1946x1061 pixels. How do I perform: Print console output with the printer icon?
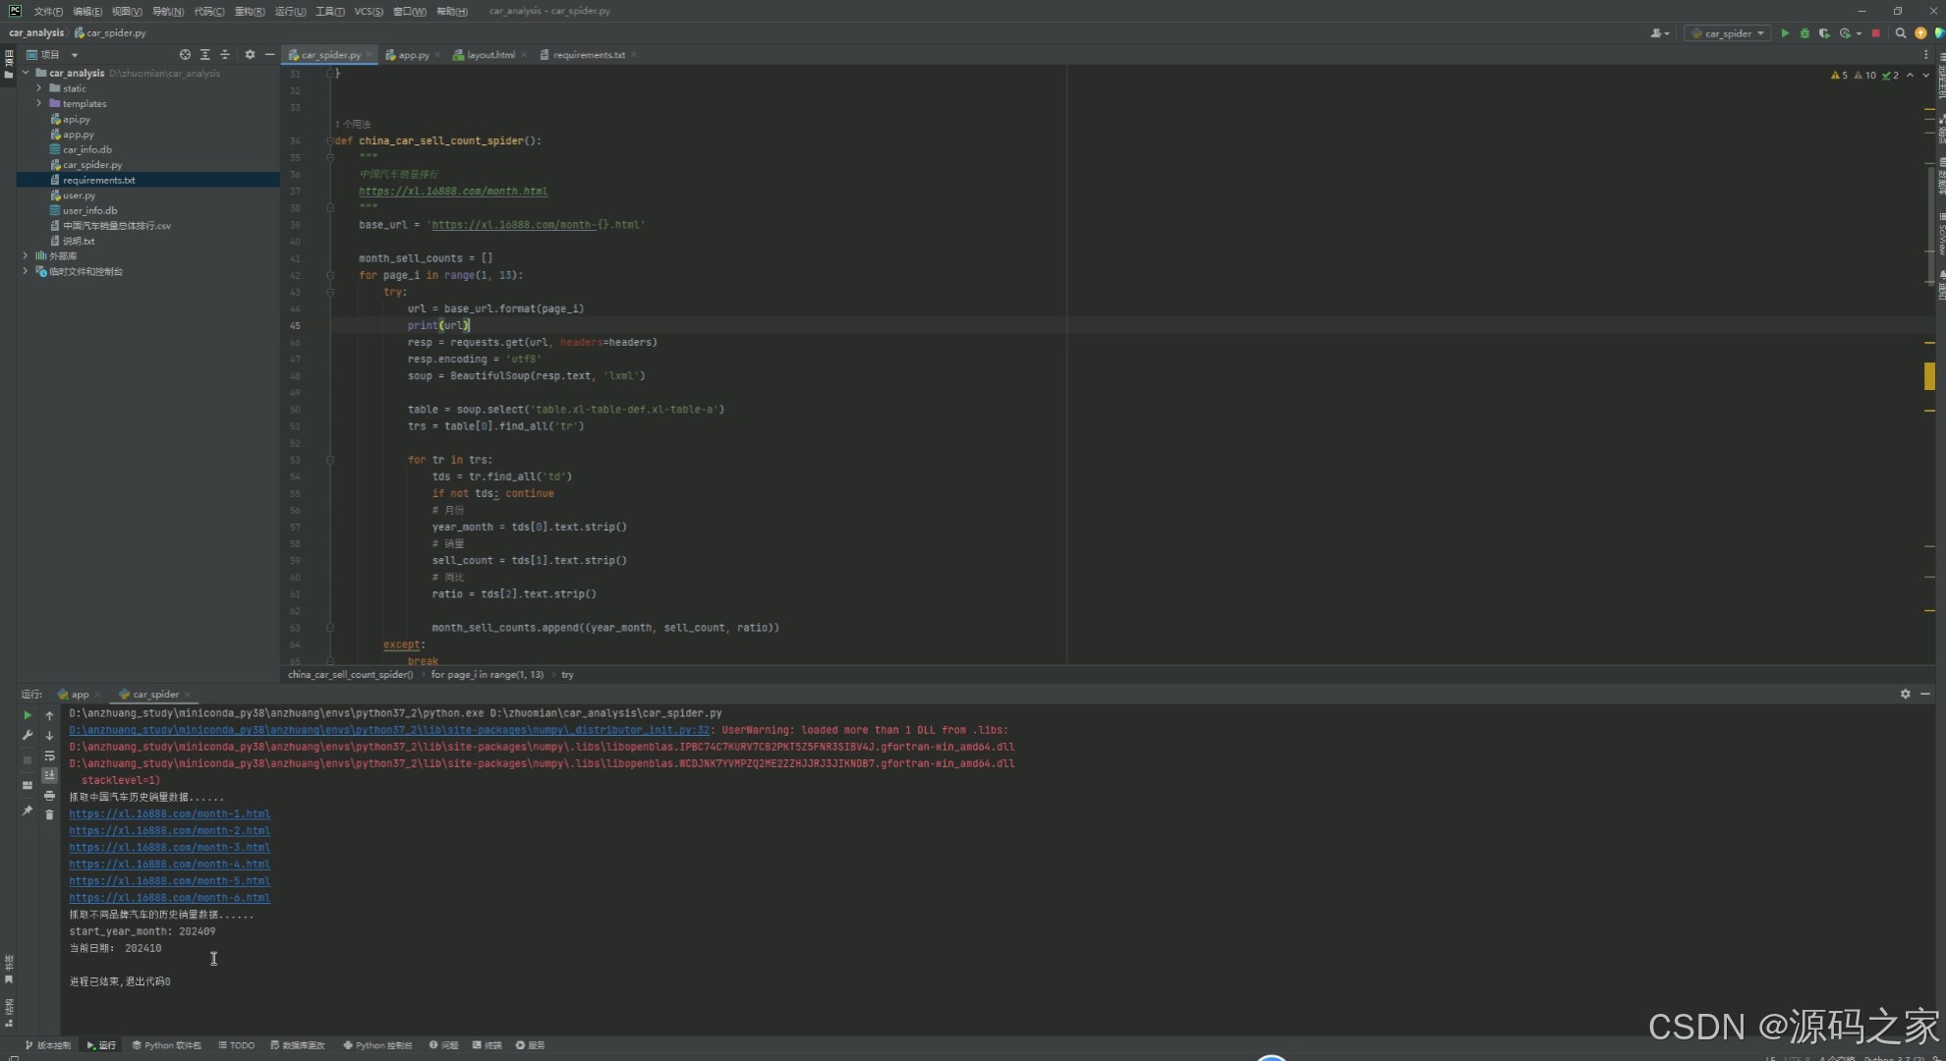point(49,796)
